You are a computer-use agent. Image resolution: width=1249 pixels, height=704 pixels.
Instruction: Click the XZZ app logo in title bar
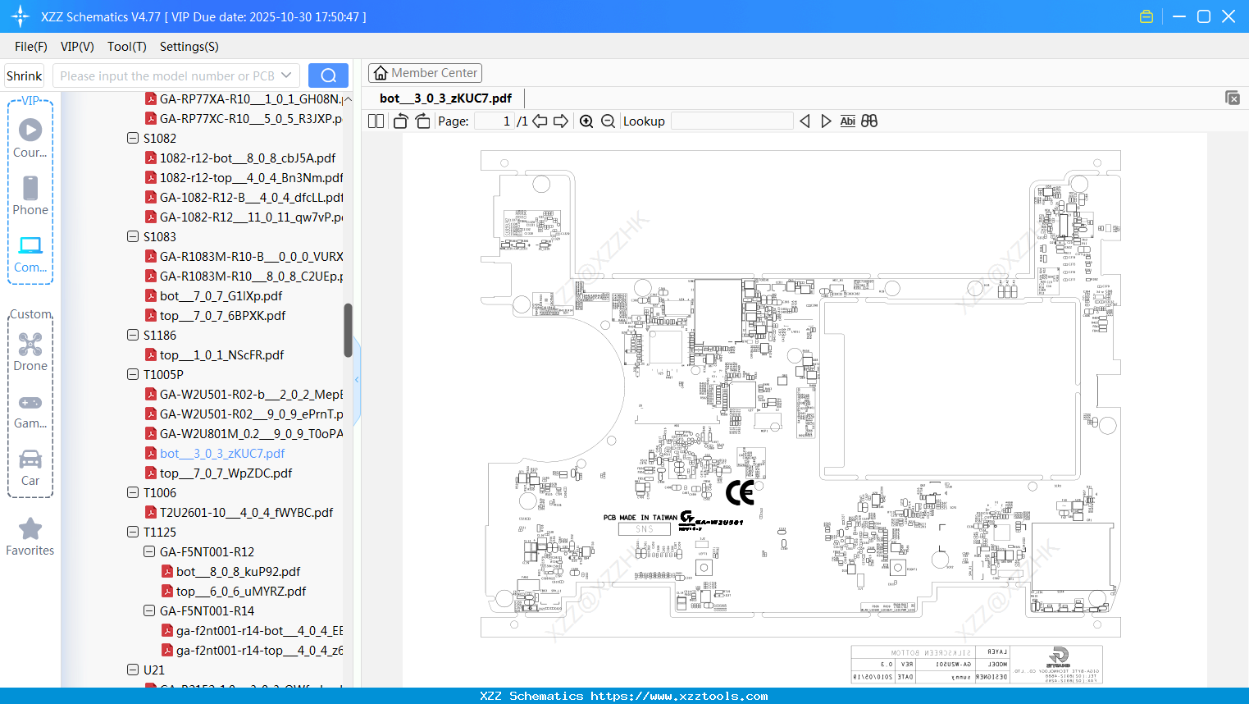pos(20,16)
